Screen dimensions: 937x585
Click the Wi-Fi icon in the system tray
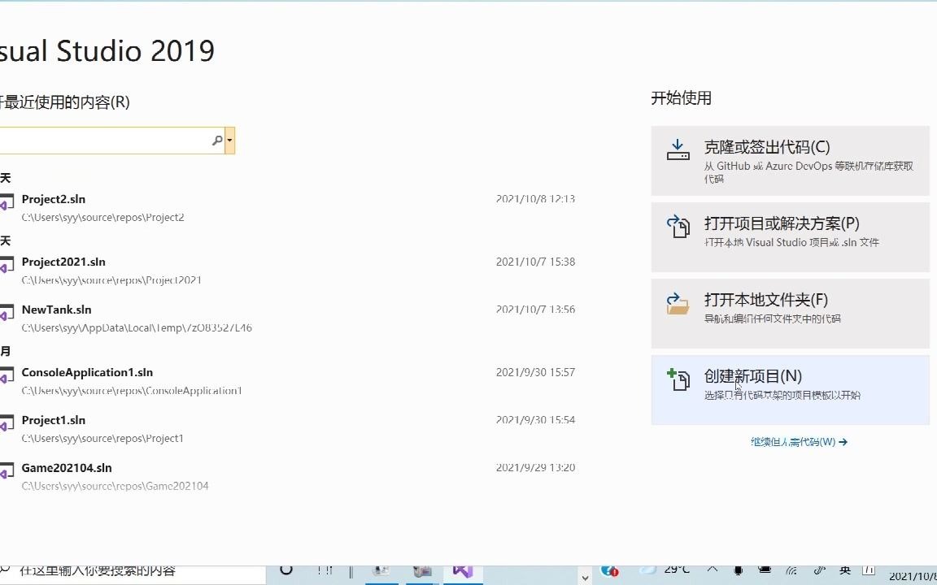coord(792,571)
